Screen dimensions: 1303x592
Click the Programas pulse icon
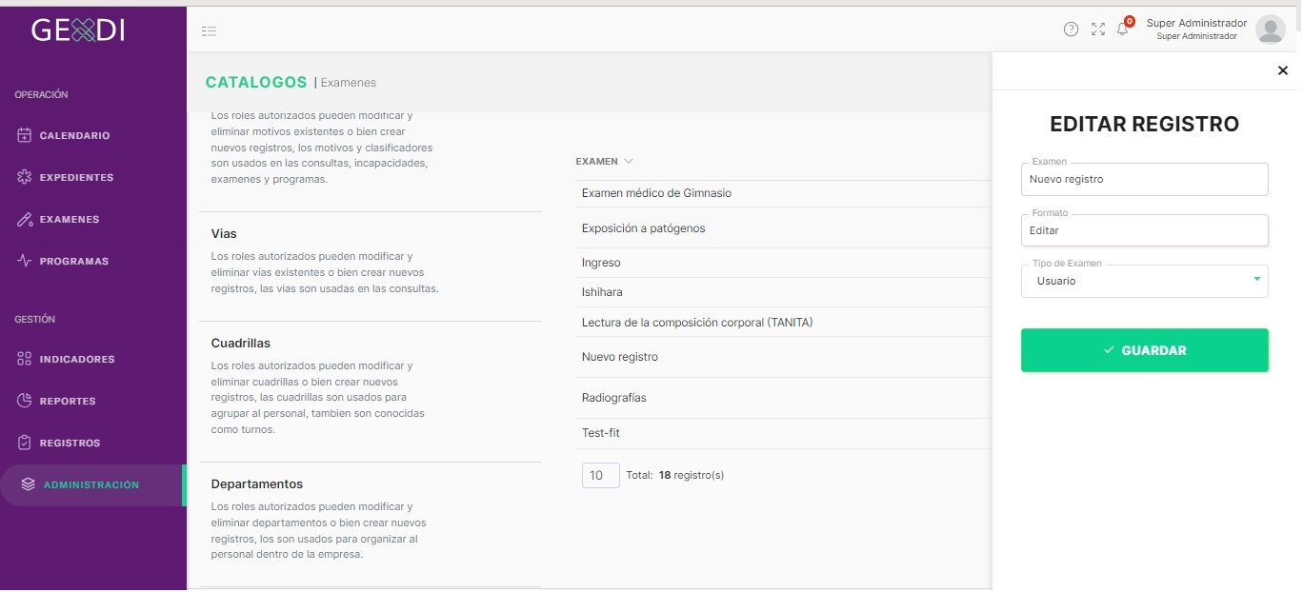tap(25, 261)
